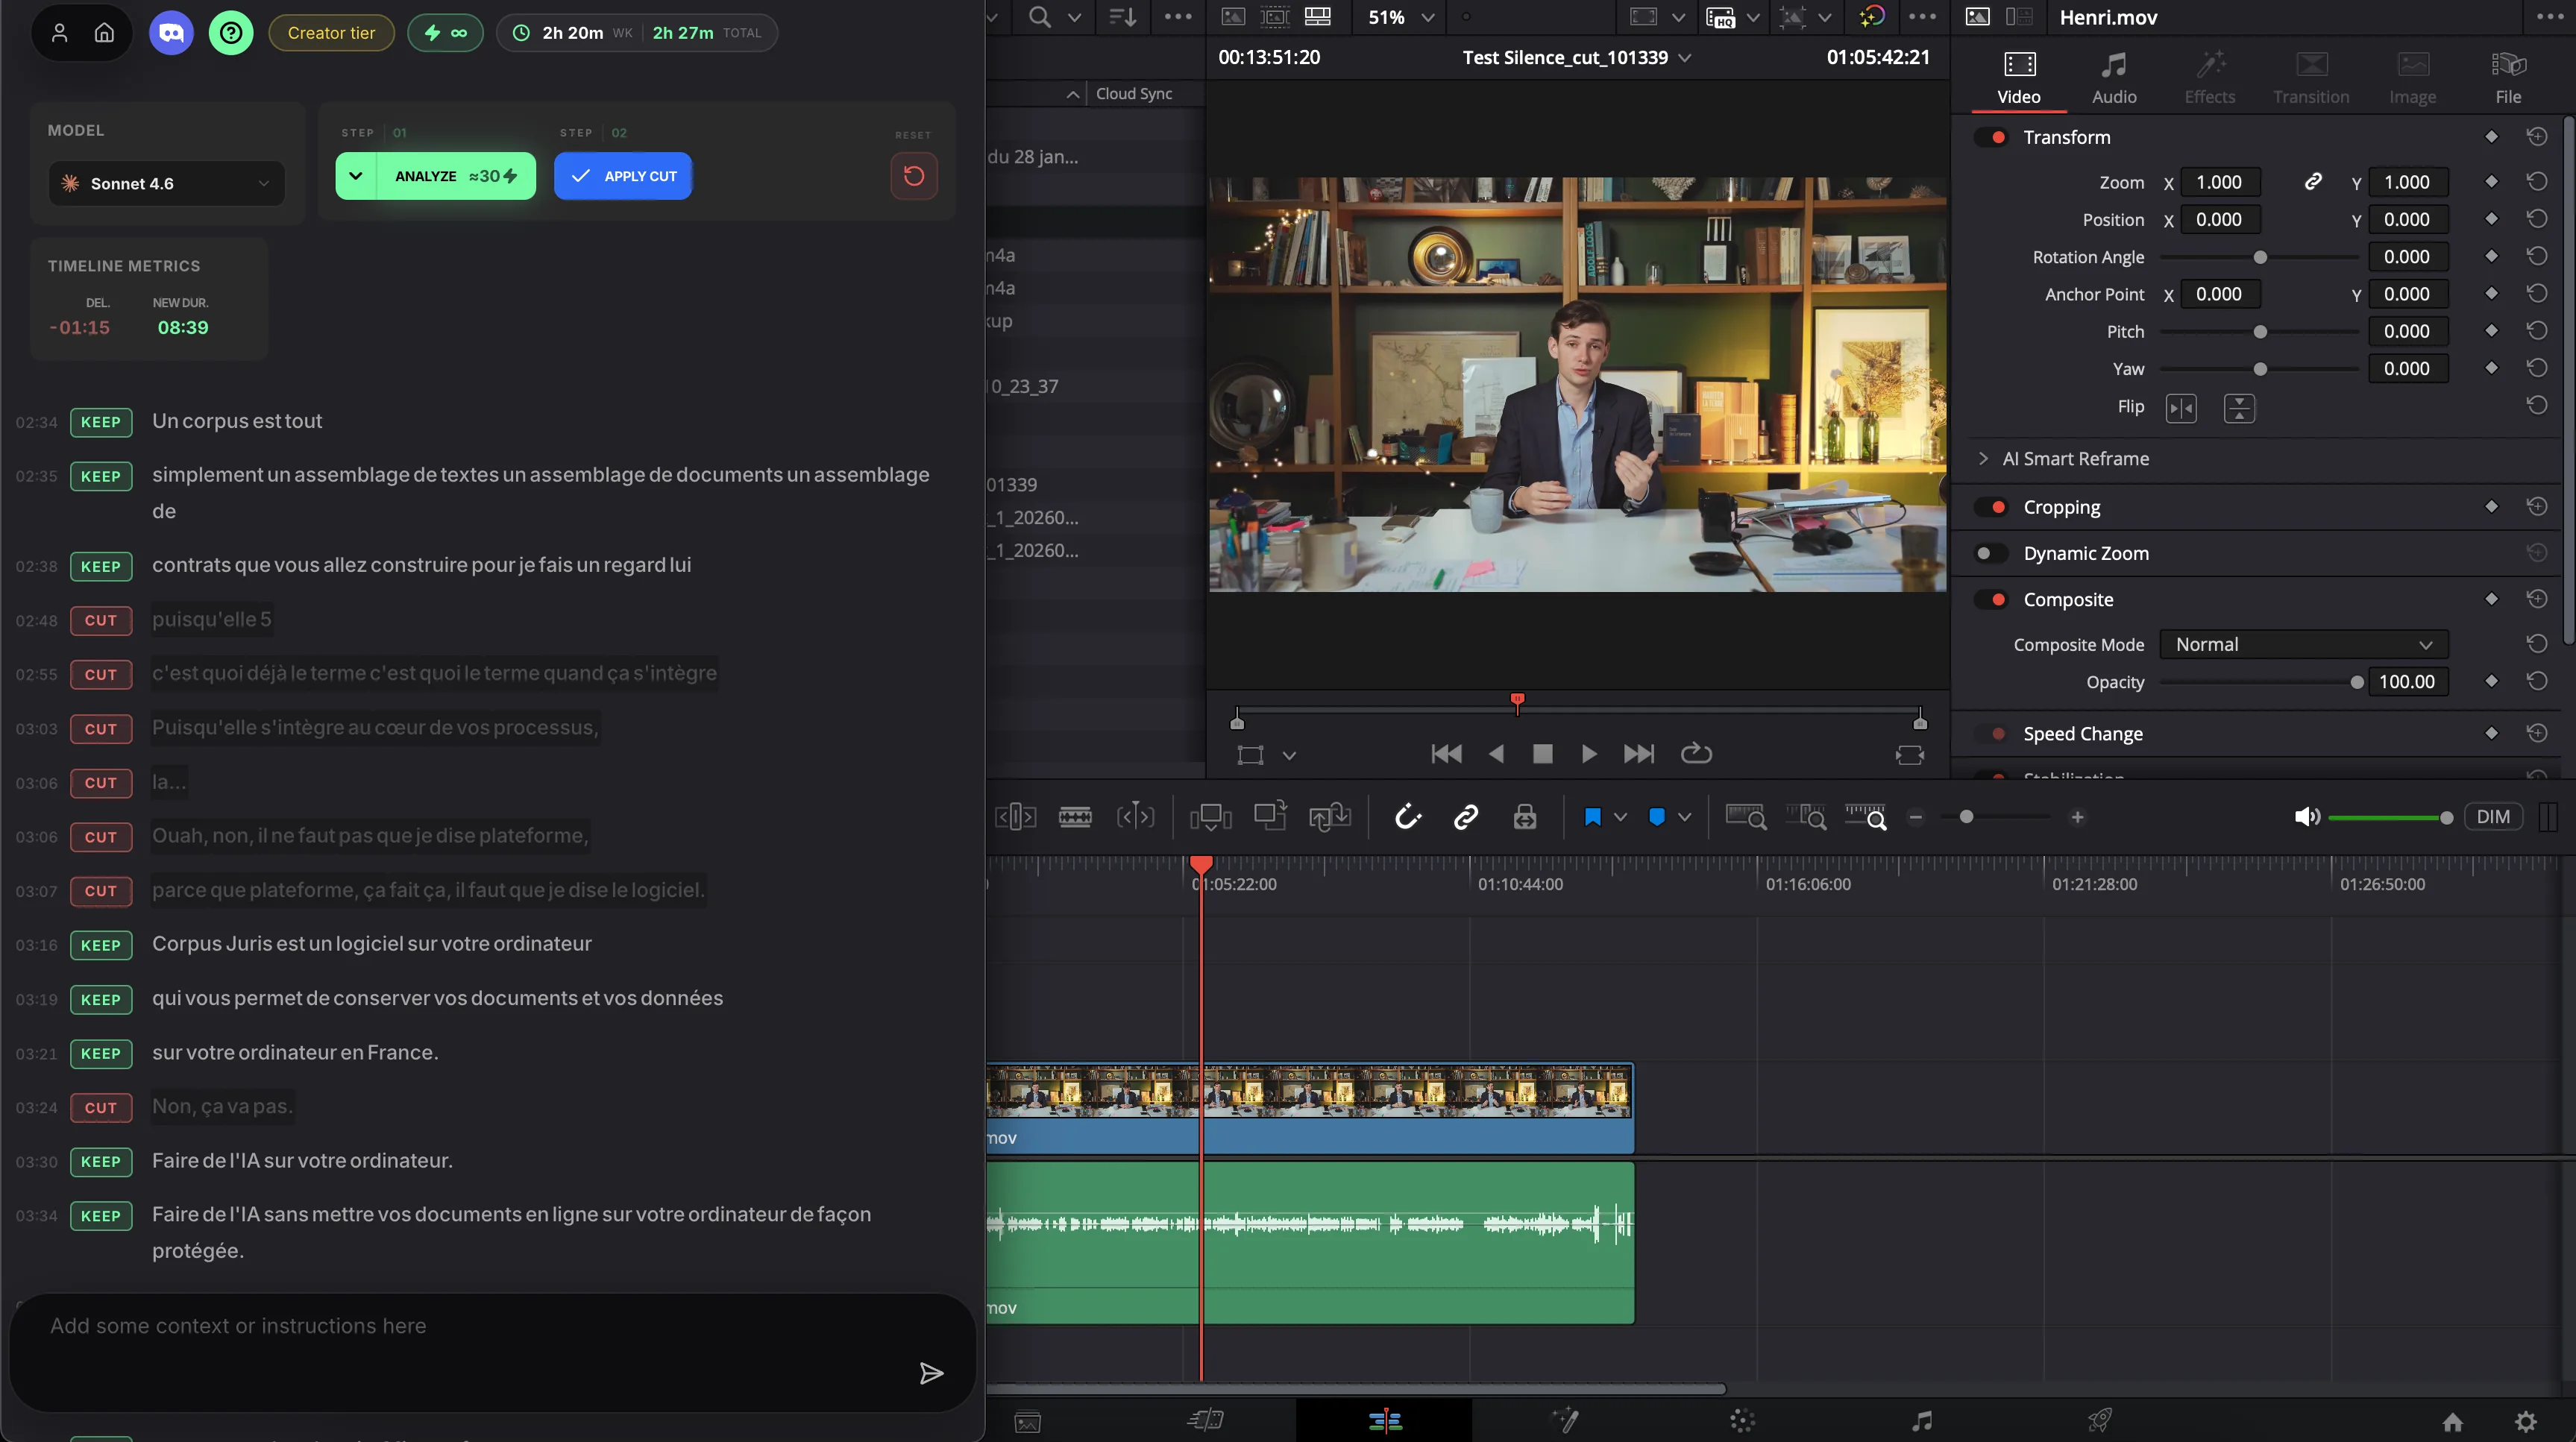Screen dimensions: 2576x1442
Task: Click the Henri.mov video clip in timeline
Action: coord(1310,1108)
